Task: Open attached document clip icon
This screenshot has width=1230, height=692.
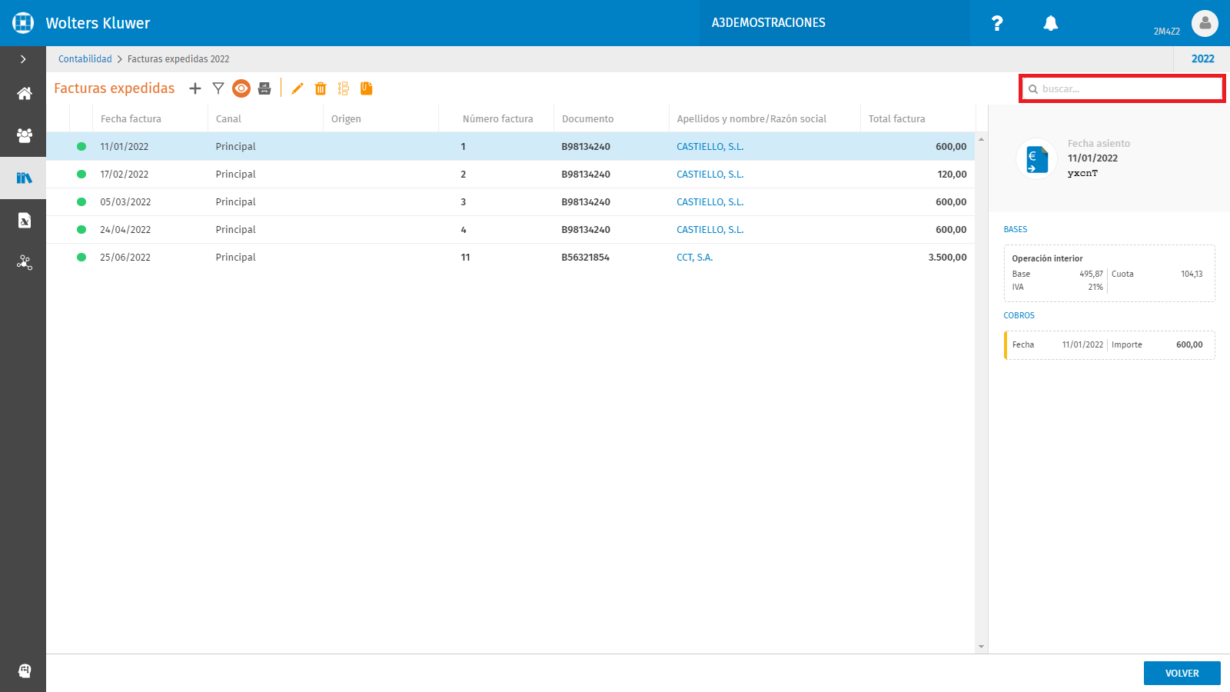Action: pyautogui.click(x=367, y=88)
